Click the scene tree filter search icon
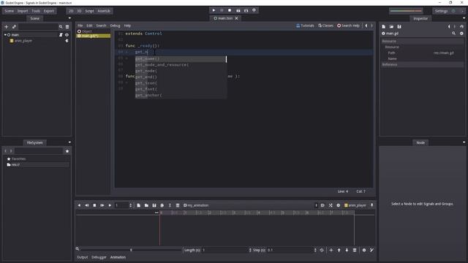 [61, 27]
